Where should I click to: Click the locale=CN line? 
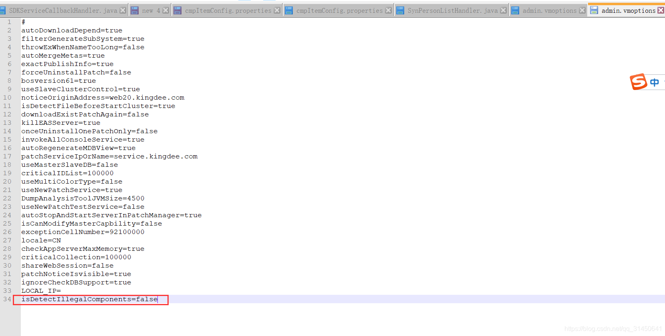tap(41, 240)
